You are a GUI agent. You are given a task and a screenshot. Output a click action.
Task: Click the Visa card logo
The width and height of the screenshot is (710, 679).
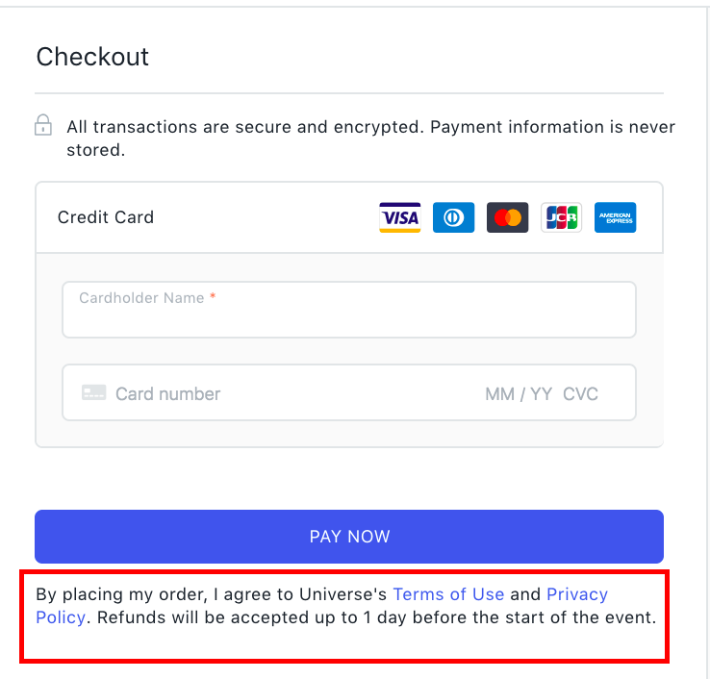(x=399, y=217)
